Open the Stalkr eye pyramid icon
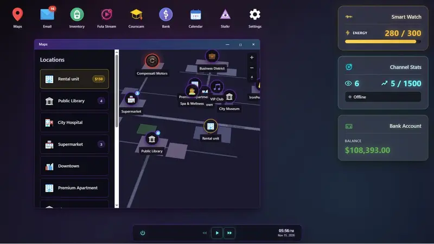 coord(225,15)
